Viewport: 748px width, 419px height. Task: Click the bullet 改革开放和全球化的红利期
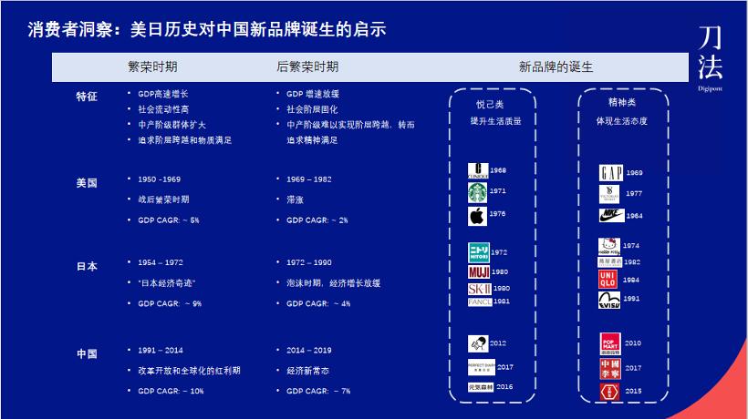189,371
